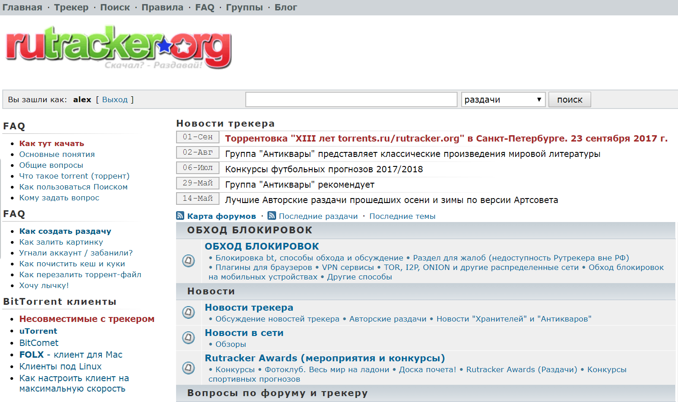Open Авторские раздачи subforum
678x402 pixels.
(388, 319)
